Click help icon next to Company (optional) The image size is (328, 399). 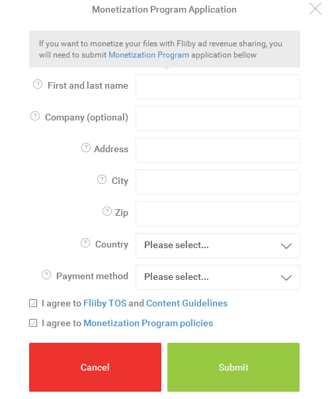click(x=35, y=116)
